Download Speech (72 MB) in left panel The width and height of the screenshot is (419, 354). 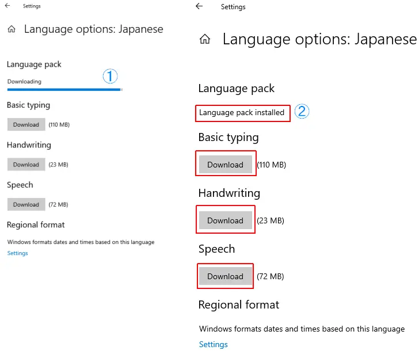pyautogui.click(x=26, y=204)
